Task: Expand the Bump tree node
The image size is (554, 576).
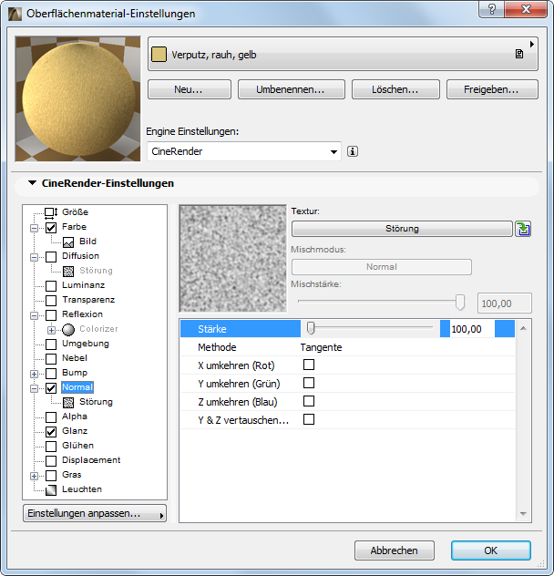Action: click(34, 374)
